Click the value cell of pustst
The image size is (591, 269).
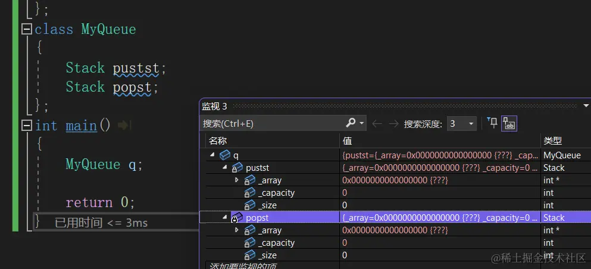[440, 168]
